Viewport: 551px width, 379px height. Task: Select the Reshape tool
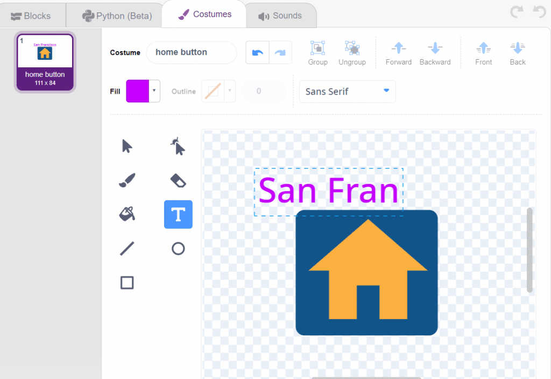178,146
